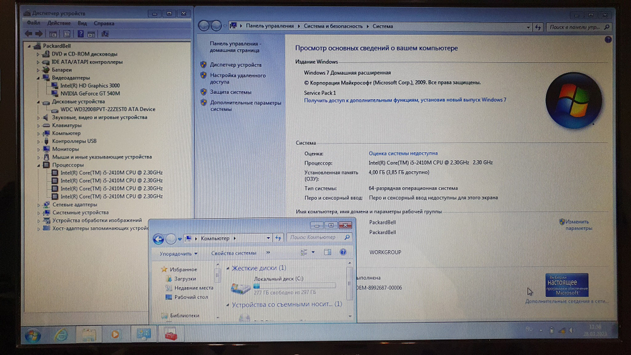Viewport: 631px width, 355px height.
Task: Open Панель управления домашняя страница link
Action: tap(235, 47)
